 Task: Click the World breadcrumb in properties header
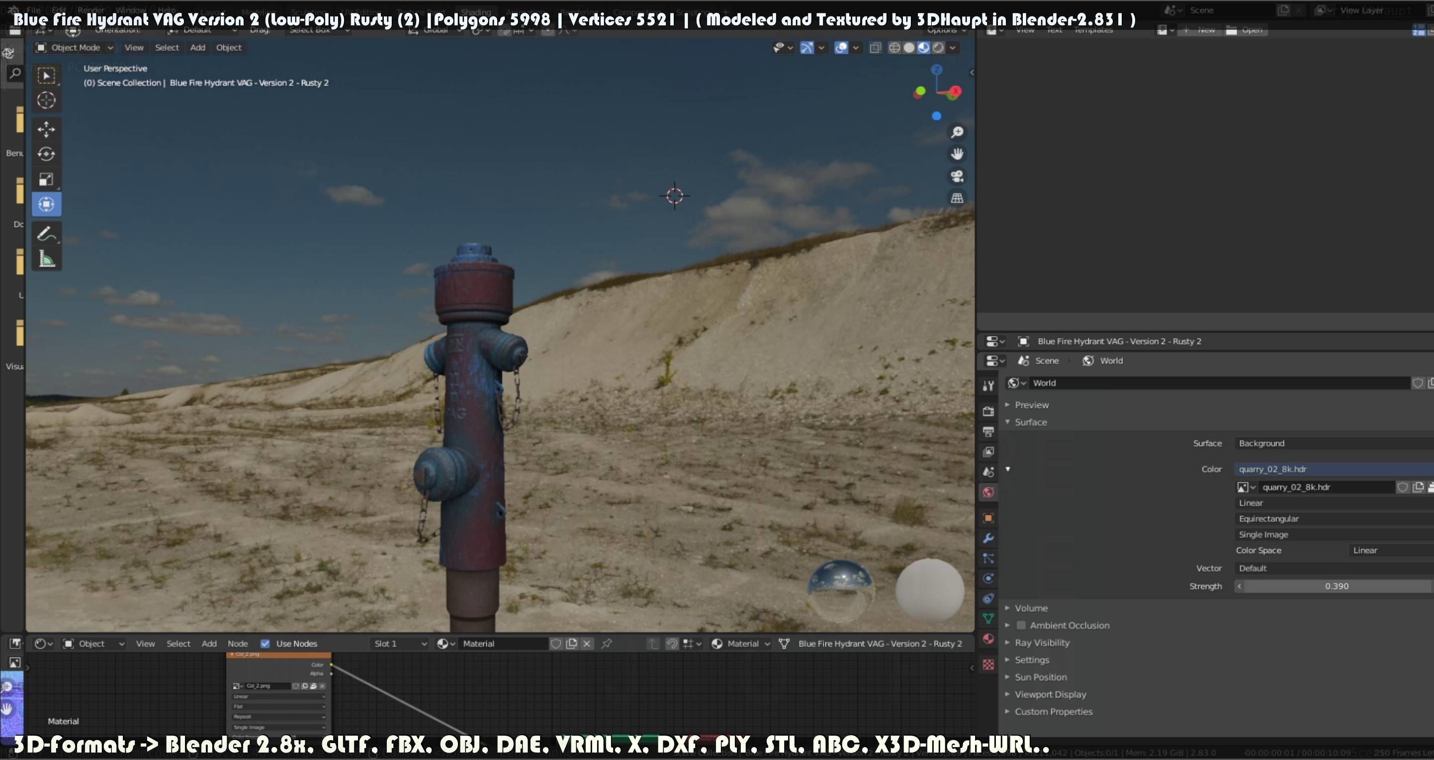[x=1103, y=361]
